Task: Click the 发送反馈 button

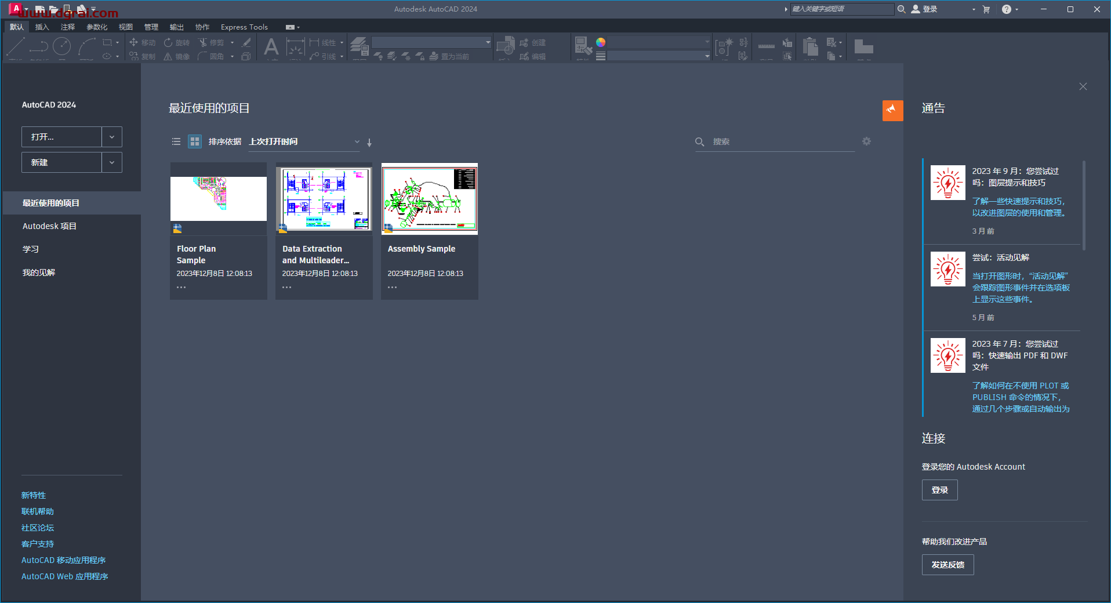Action: tap(947, 565)
